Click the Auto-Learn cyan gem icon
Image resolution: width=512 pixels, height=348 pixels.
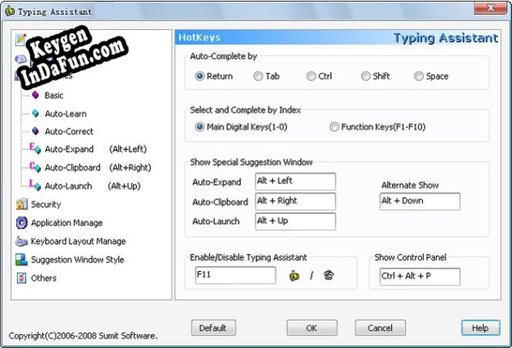point(36,114)
